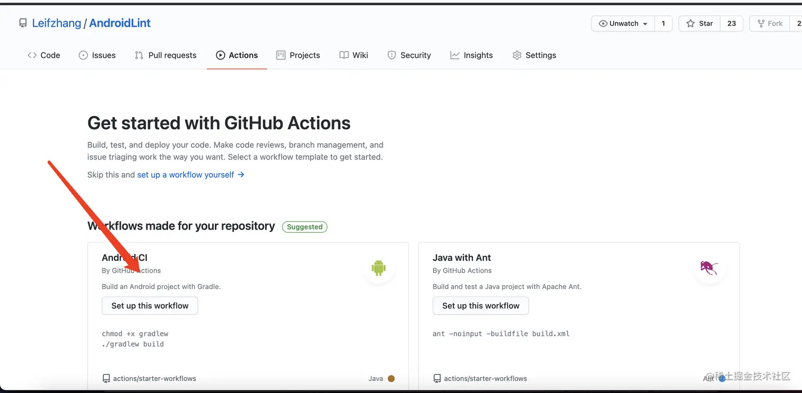Open the Unwatch dropdown arrow
The height and width of the screenshot is (393, 802).
coord(645,24)
